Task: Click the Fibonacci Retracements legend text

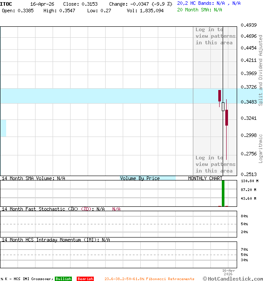Action: coord(149,279)
